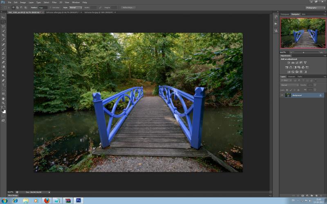Open the Style dropdown in options bar
This screenshot has height=204, width=327.
click(76, 8)
